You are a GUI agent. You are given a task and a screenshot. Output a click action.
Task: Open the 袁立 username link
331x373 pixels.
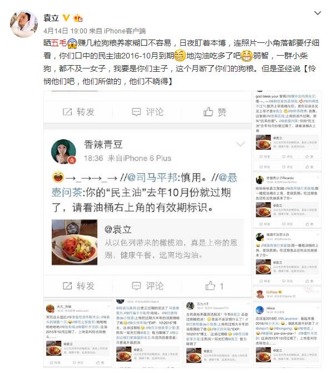click(51, 18)
